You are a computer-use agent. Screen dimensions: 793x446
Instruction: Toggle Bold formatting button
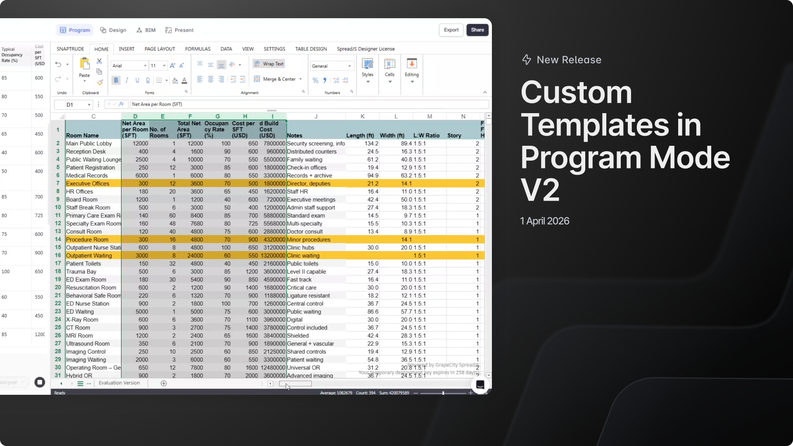116,80
